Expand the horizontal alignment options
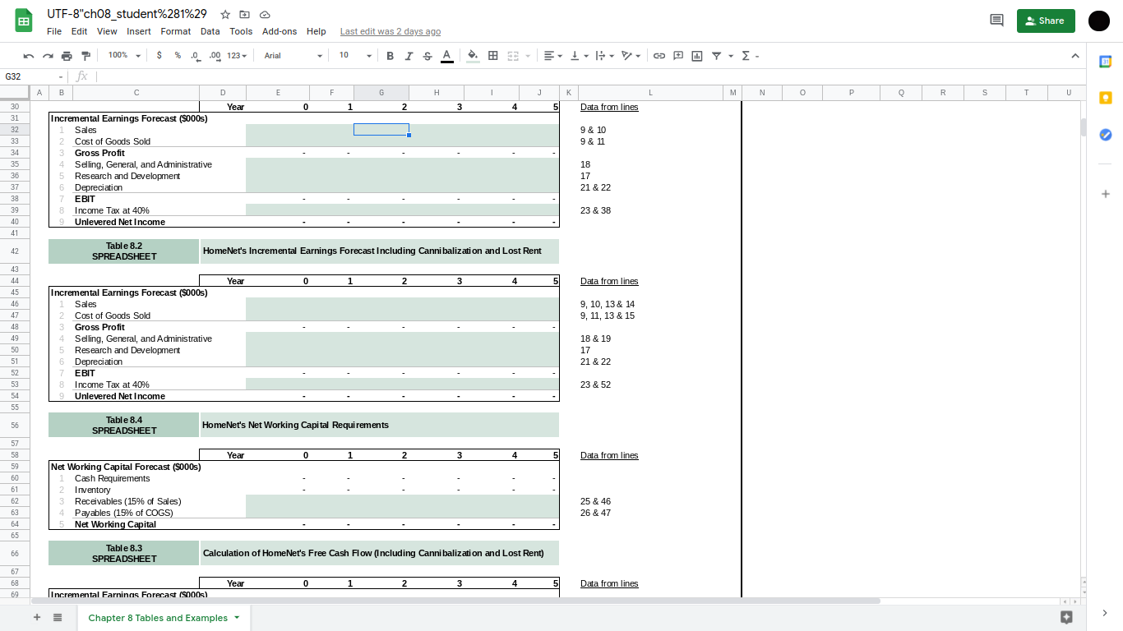1123x631 pixels. coord(558,55)
